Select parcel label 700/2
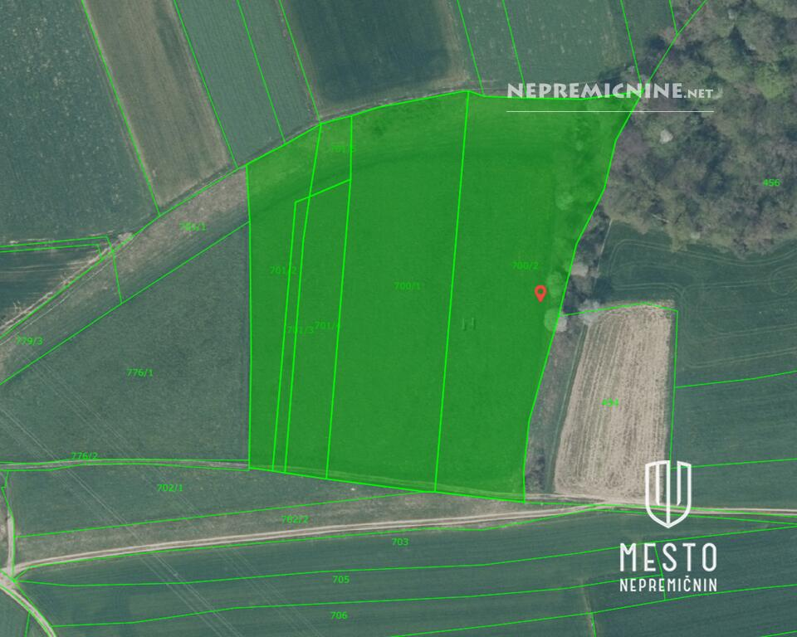 pos(525,265)
